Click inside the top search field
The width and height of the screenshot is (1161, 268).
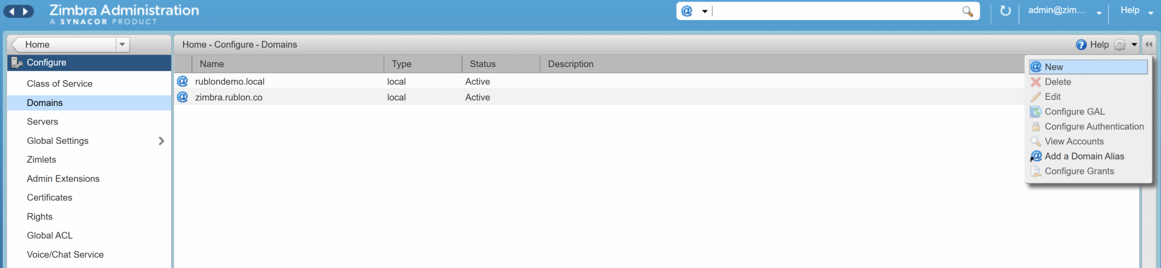pyautogui.click(x=834, y=11)
